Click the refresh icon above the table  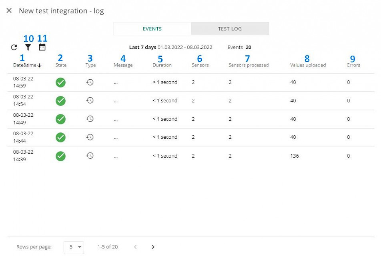pos(14,48)
